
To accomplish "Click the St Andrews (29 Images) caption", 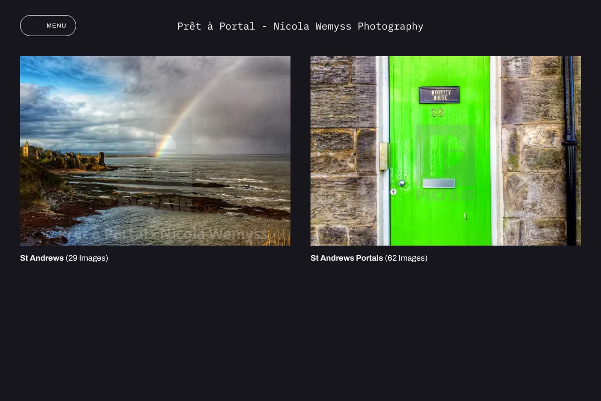I will [x=64, y=258].
